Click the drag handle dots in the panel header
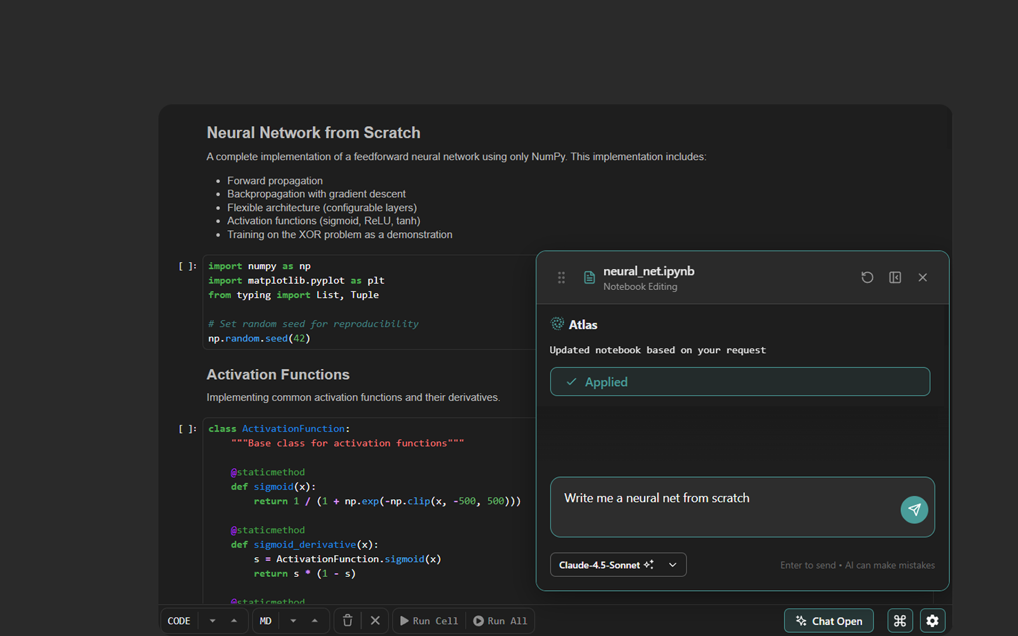 click(561, 277)
